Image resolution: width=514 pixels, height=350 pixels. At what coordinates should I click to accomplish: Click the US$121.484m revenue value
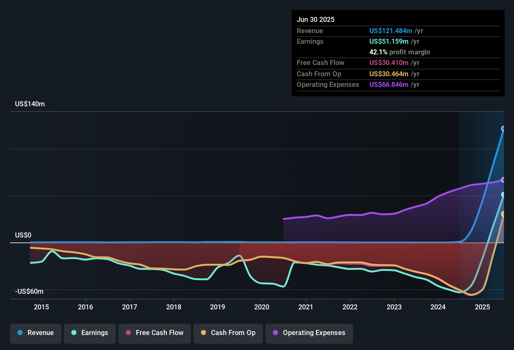pyautogui.click(x=390, y=31)
